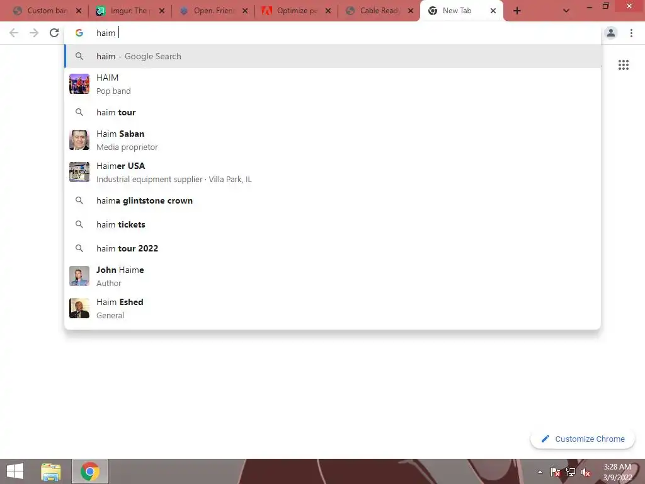Click the John Haime portrait thumbnail

[79, 276]
